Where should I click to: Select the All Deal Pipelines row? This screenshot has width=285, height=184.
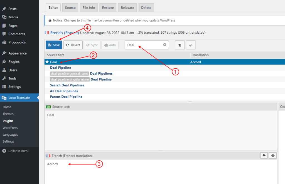click(x=165, y=91)
